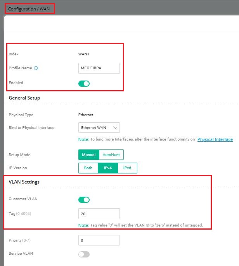
Task: Select IPv6 as IP Version
Action: point(127,168)
